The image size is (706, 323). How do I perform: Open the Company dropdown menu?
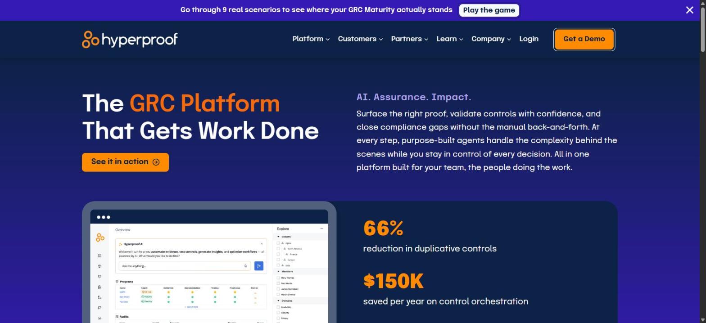tap(491, 39)
